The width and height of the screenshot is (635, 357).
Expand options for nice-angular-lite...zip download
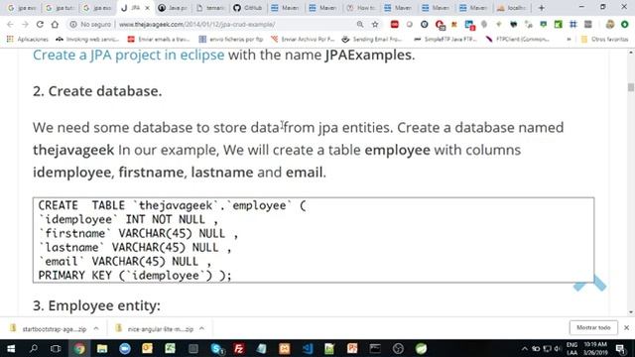pos(202,328)
